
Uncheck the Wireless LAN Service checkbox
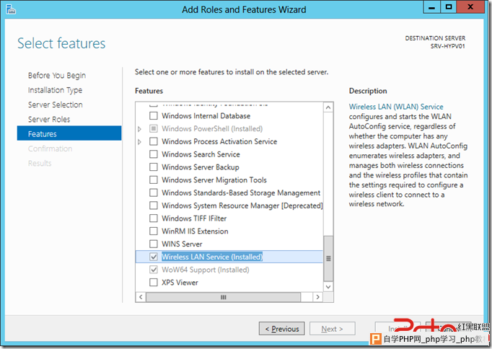pos(154,257)
